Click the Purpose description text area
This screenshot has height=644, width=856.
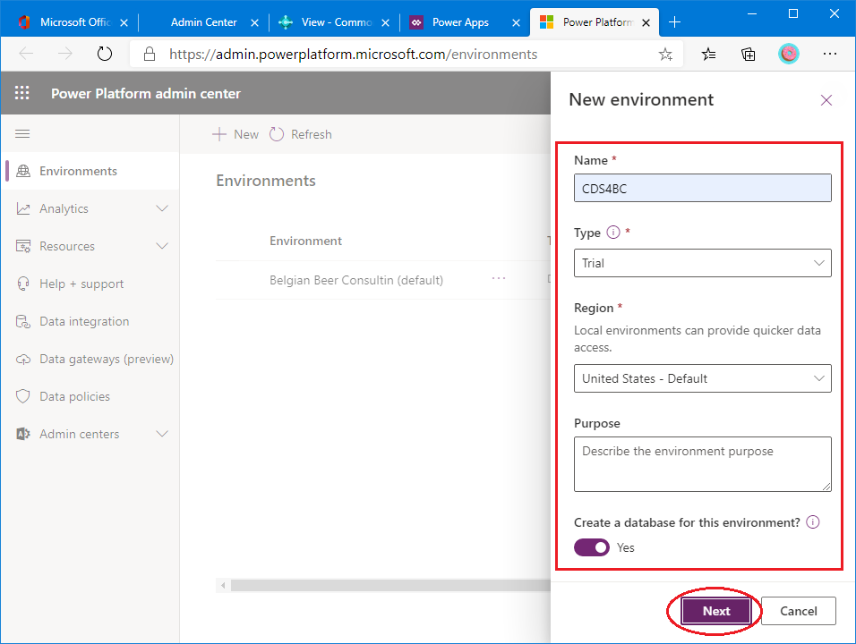coord(703,464)
